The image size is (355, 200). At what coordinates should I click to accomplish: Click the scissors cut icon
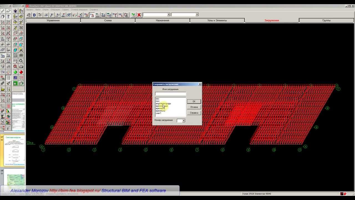pyautogui.click(x=21, y=50)
